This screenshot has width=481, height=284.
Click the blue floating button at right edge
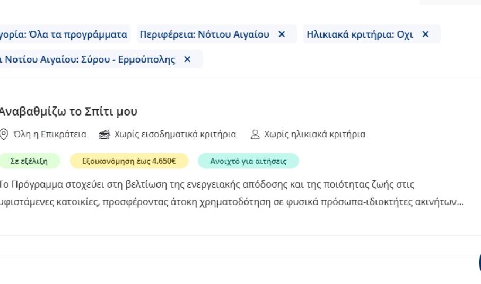[479, 262]
